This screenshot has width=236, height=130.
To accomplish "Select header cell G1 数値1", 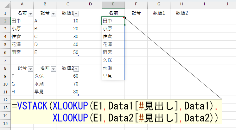I will pos(159,13).
